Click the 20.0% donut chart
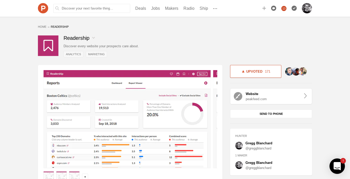 (192, 114)
